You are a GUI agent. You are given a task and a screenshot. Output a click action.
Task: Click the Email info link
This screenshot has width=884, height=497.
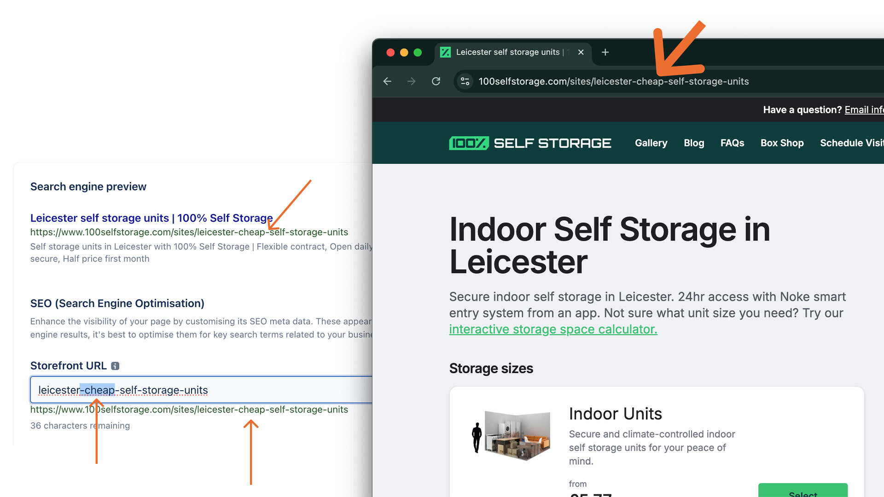pyautogui.click(x=863, y=110)
